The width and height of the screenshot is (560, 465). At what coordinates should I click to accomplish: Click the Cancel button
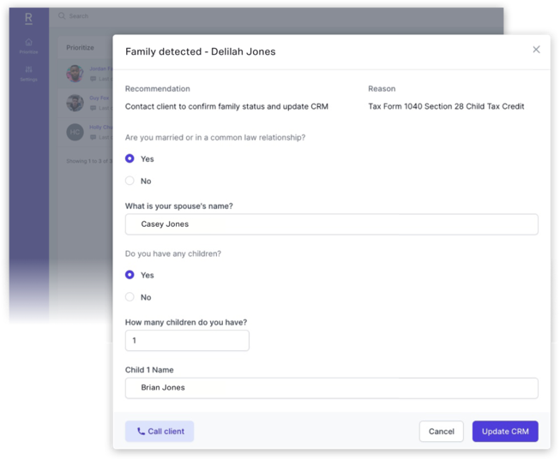442,432
